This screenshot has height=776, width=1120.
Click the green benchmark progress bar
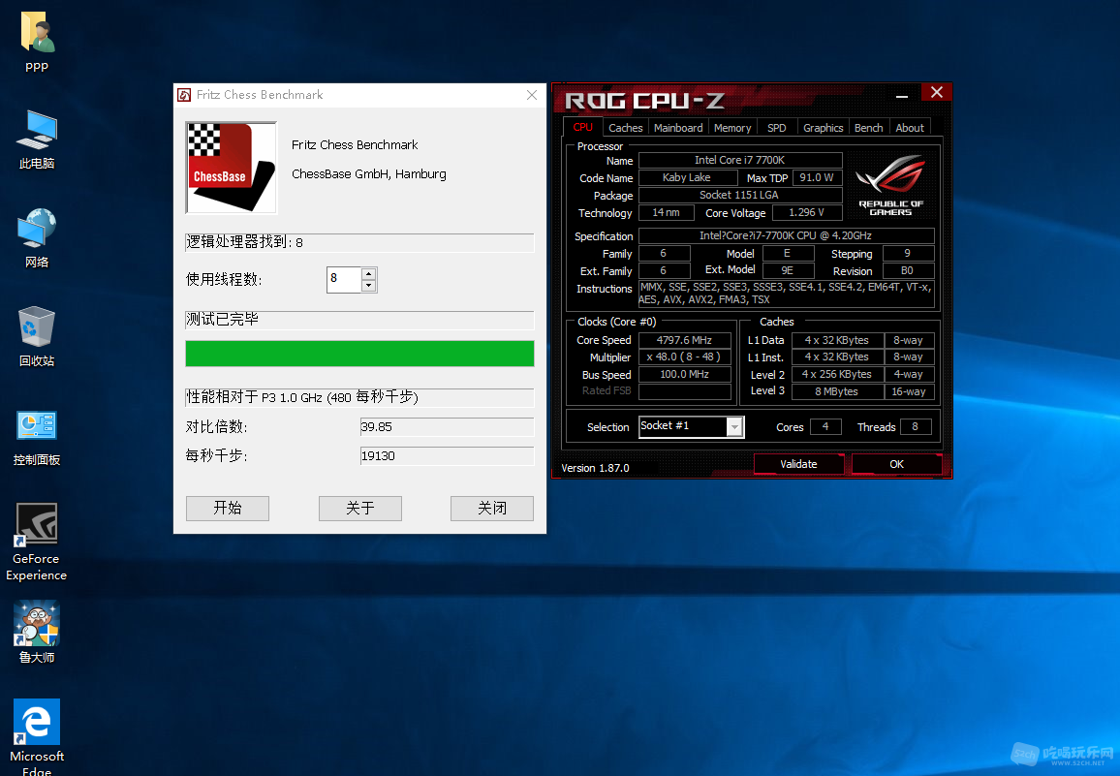[x=360, y=354]
